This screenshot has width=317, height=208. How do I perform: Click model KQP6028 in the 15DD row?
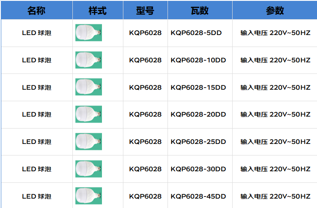[x=145, y=88]
